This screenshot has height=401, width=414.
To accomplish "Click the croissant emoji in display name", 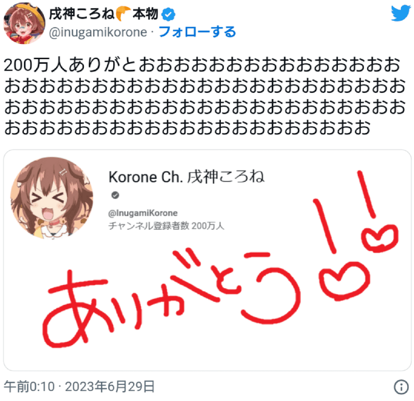I will (123, 14).
